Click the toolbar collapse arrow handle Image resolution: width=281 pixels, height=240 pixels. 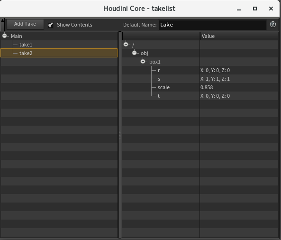coord(2,25)
